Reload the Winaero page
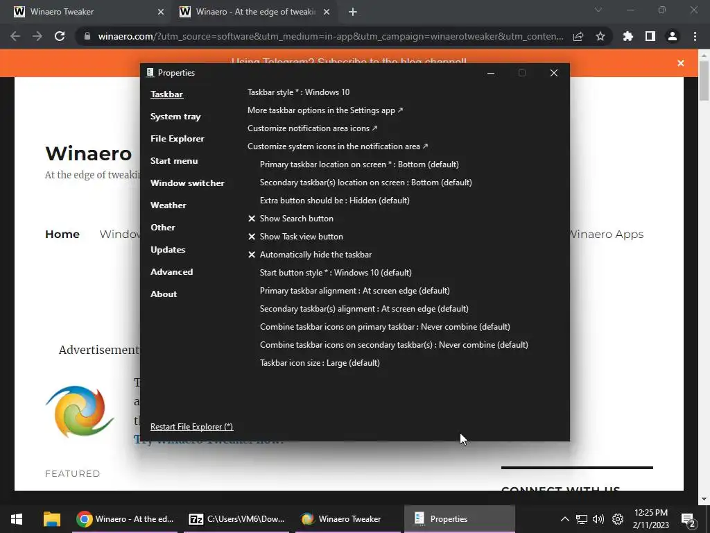710x533 pixels. point(60,36)
